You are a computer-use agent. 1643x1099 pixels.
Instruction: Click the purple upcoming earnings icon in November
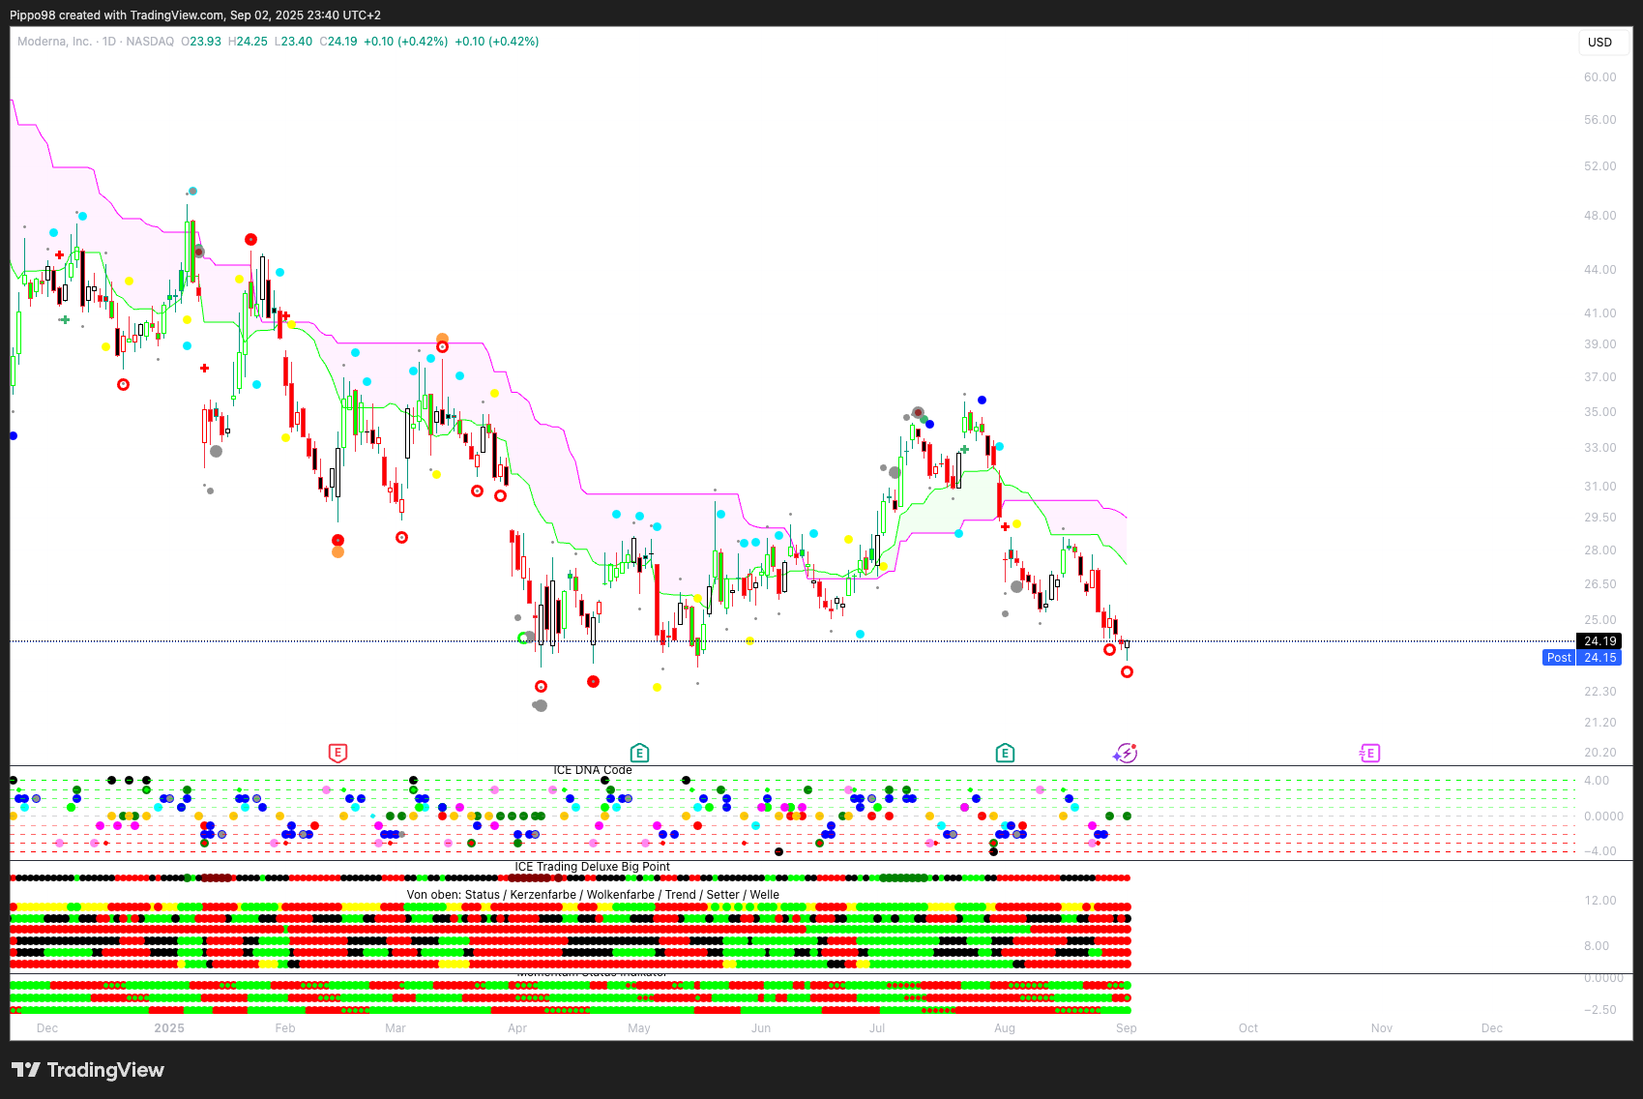1369,753
